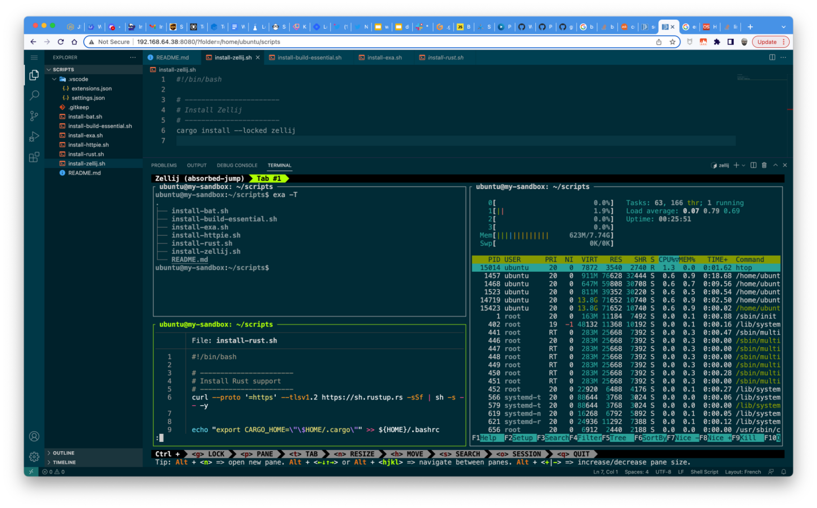Viewport: 817px width, 508px height.
Task: Open the Extensions view in activity bar
Action: pyautogui.click(x=34, y=157)
